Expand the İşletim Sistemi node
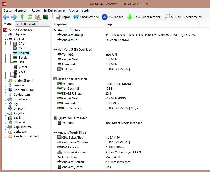Image resolution: width=210 pixels, height=172 pixels. [6, 81]
